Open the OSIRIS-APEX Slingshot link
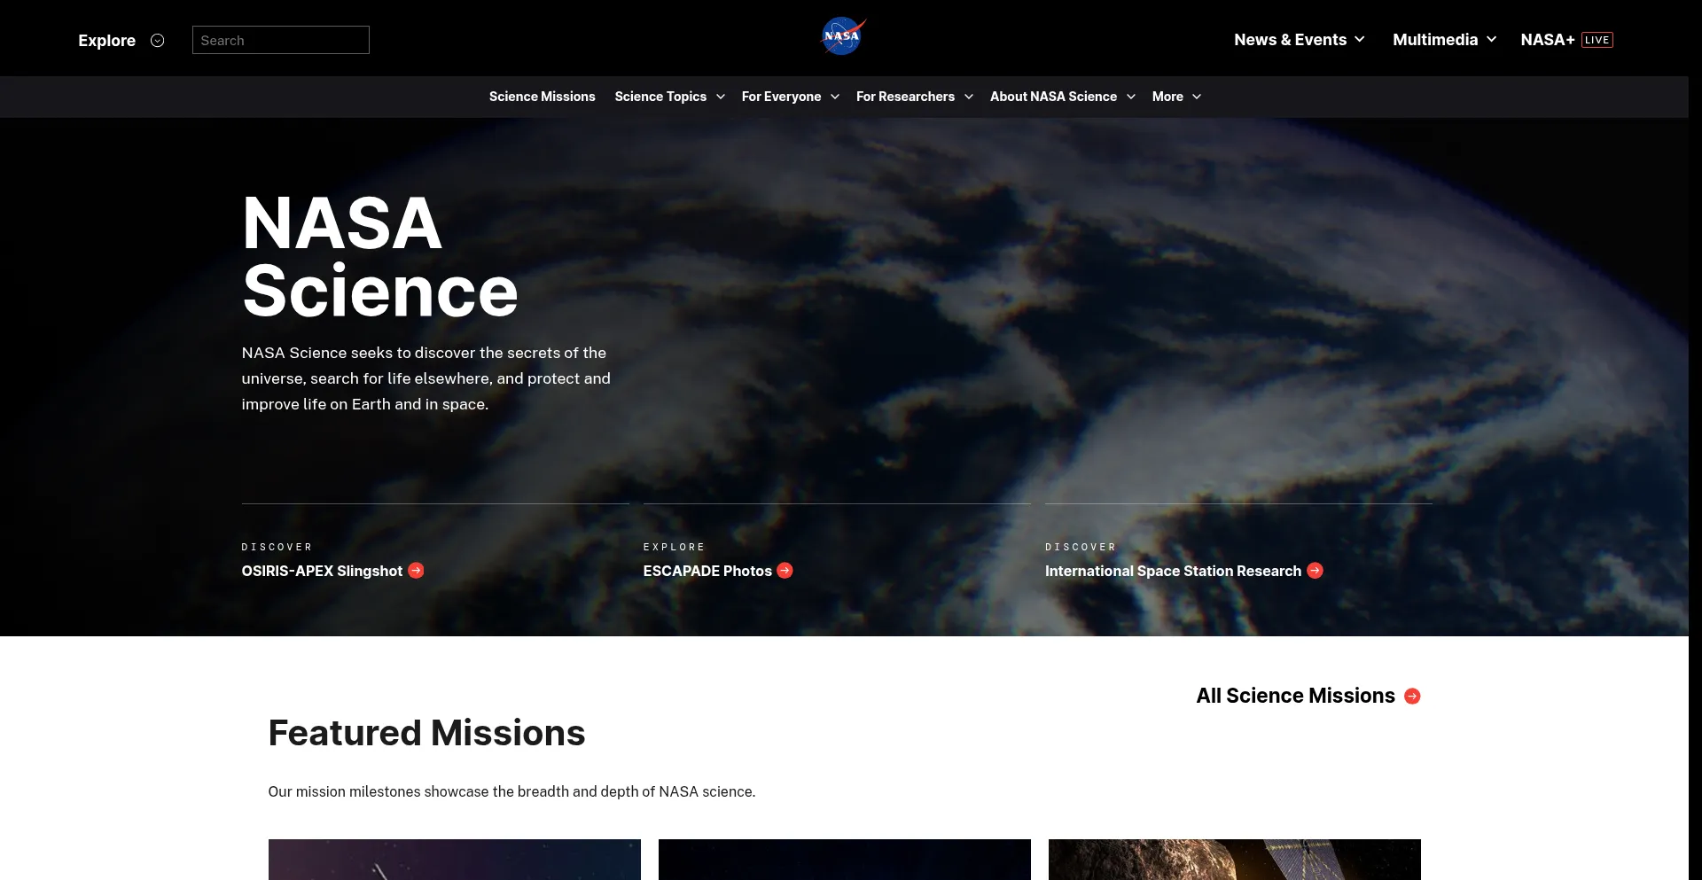This screenshot has height=880, width=1702. 322,571
